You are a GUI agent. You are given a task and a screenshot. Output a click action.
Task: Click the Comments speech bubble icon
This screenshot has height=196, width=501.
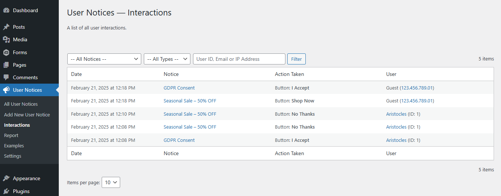[6, 77]
